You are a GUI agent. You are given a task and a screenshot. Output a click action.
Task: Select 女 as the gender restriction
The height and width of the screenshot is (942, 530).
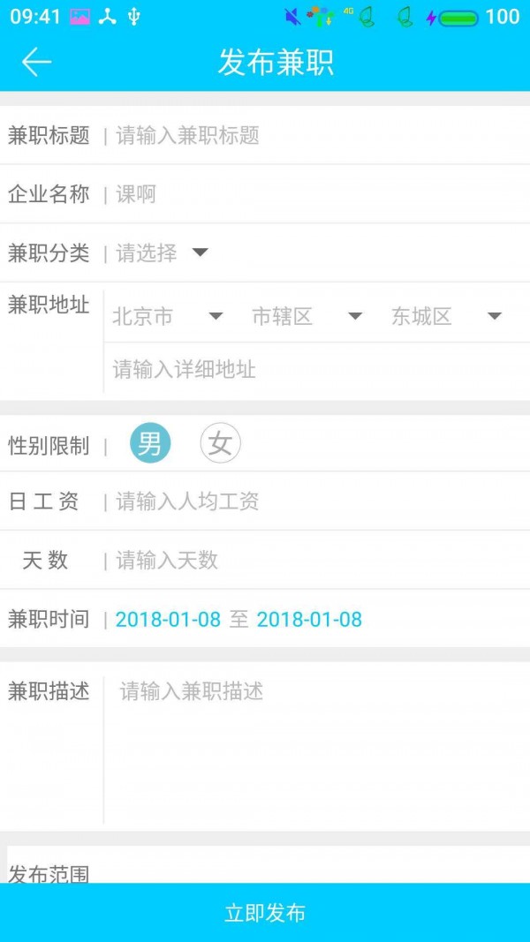tap(220, 444)
